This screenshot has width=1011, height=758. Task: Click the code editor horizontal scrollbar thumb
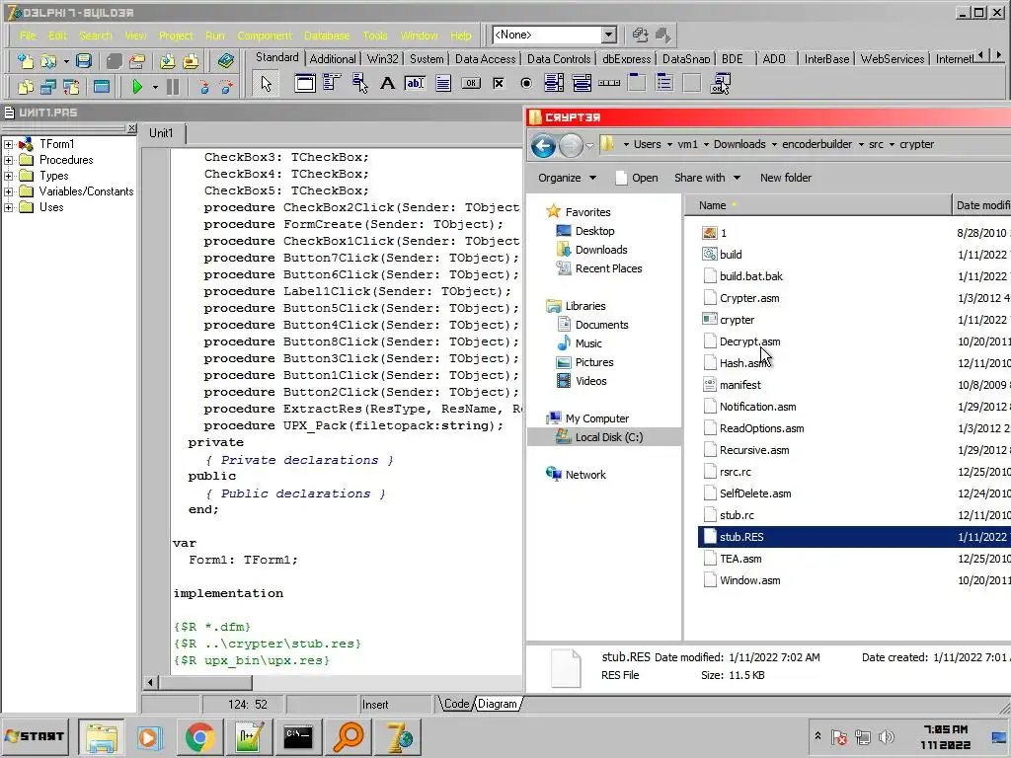pyautogui.click(x=205, y=682)
